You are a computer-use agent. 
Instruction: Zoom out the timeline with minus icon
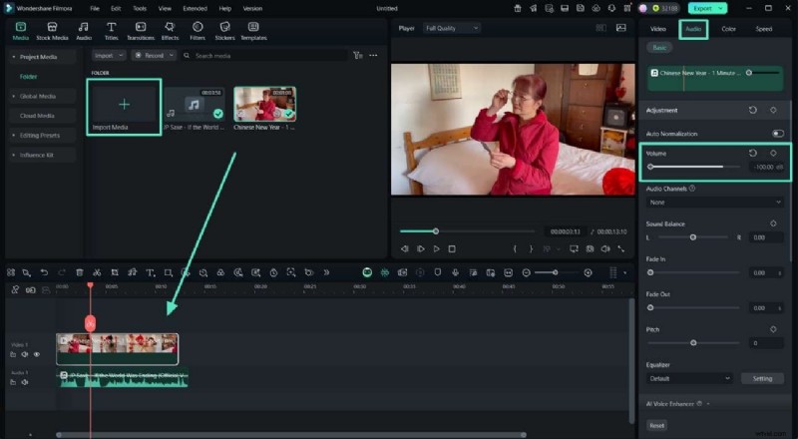tap(527, 273)
